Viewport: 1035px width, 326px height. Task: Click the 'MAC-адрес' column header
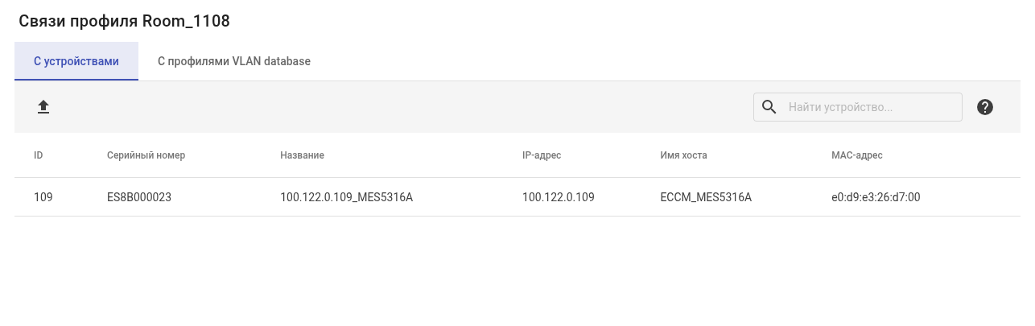tap(857, 155)
